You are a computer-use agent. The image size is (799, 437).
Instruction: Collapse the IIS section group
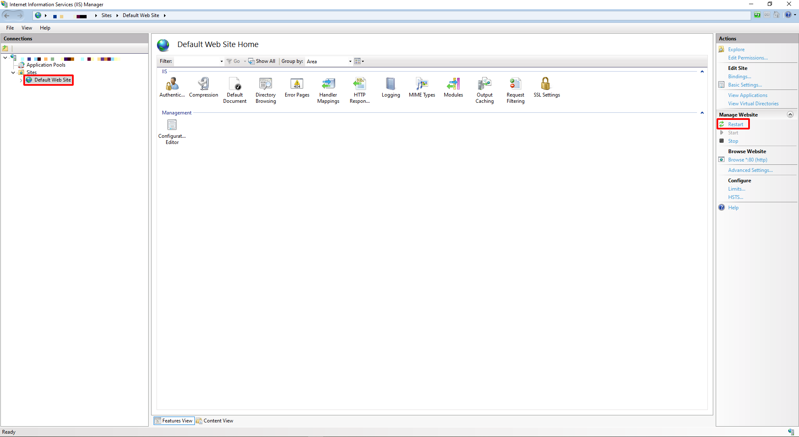click(702, 72)
